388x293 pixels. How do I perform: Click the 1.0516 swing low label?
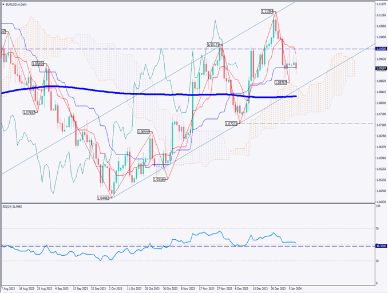point(160,179)
